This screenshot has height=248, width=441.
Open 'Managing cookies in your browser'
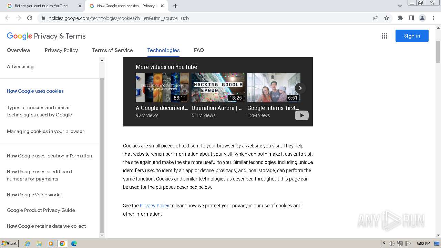pyautogui.click(x=45, y=131)
